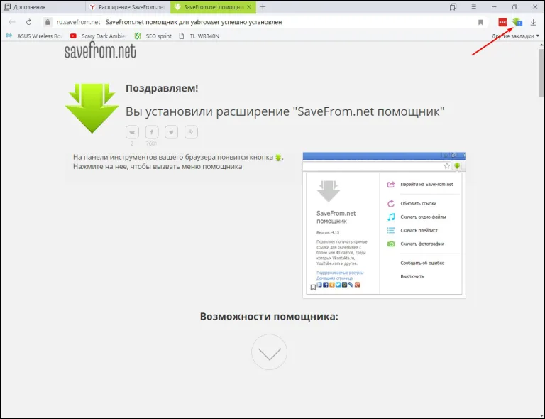Expand features with the round down chevron
545x419 pixels.
(x=270, y=352)
